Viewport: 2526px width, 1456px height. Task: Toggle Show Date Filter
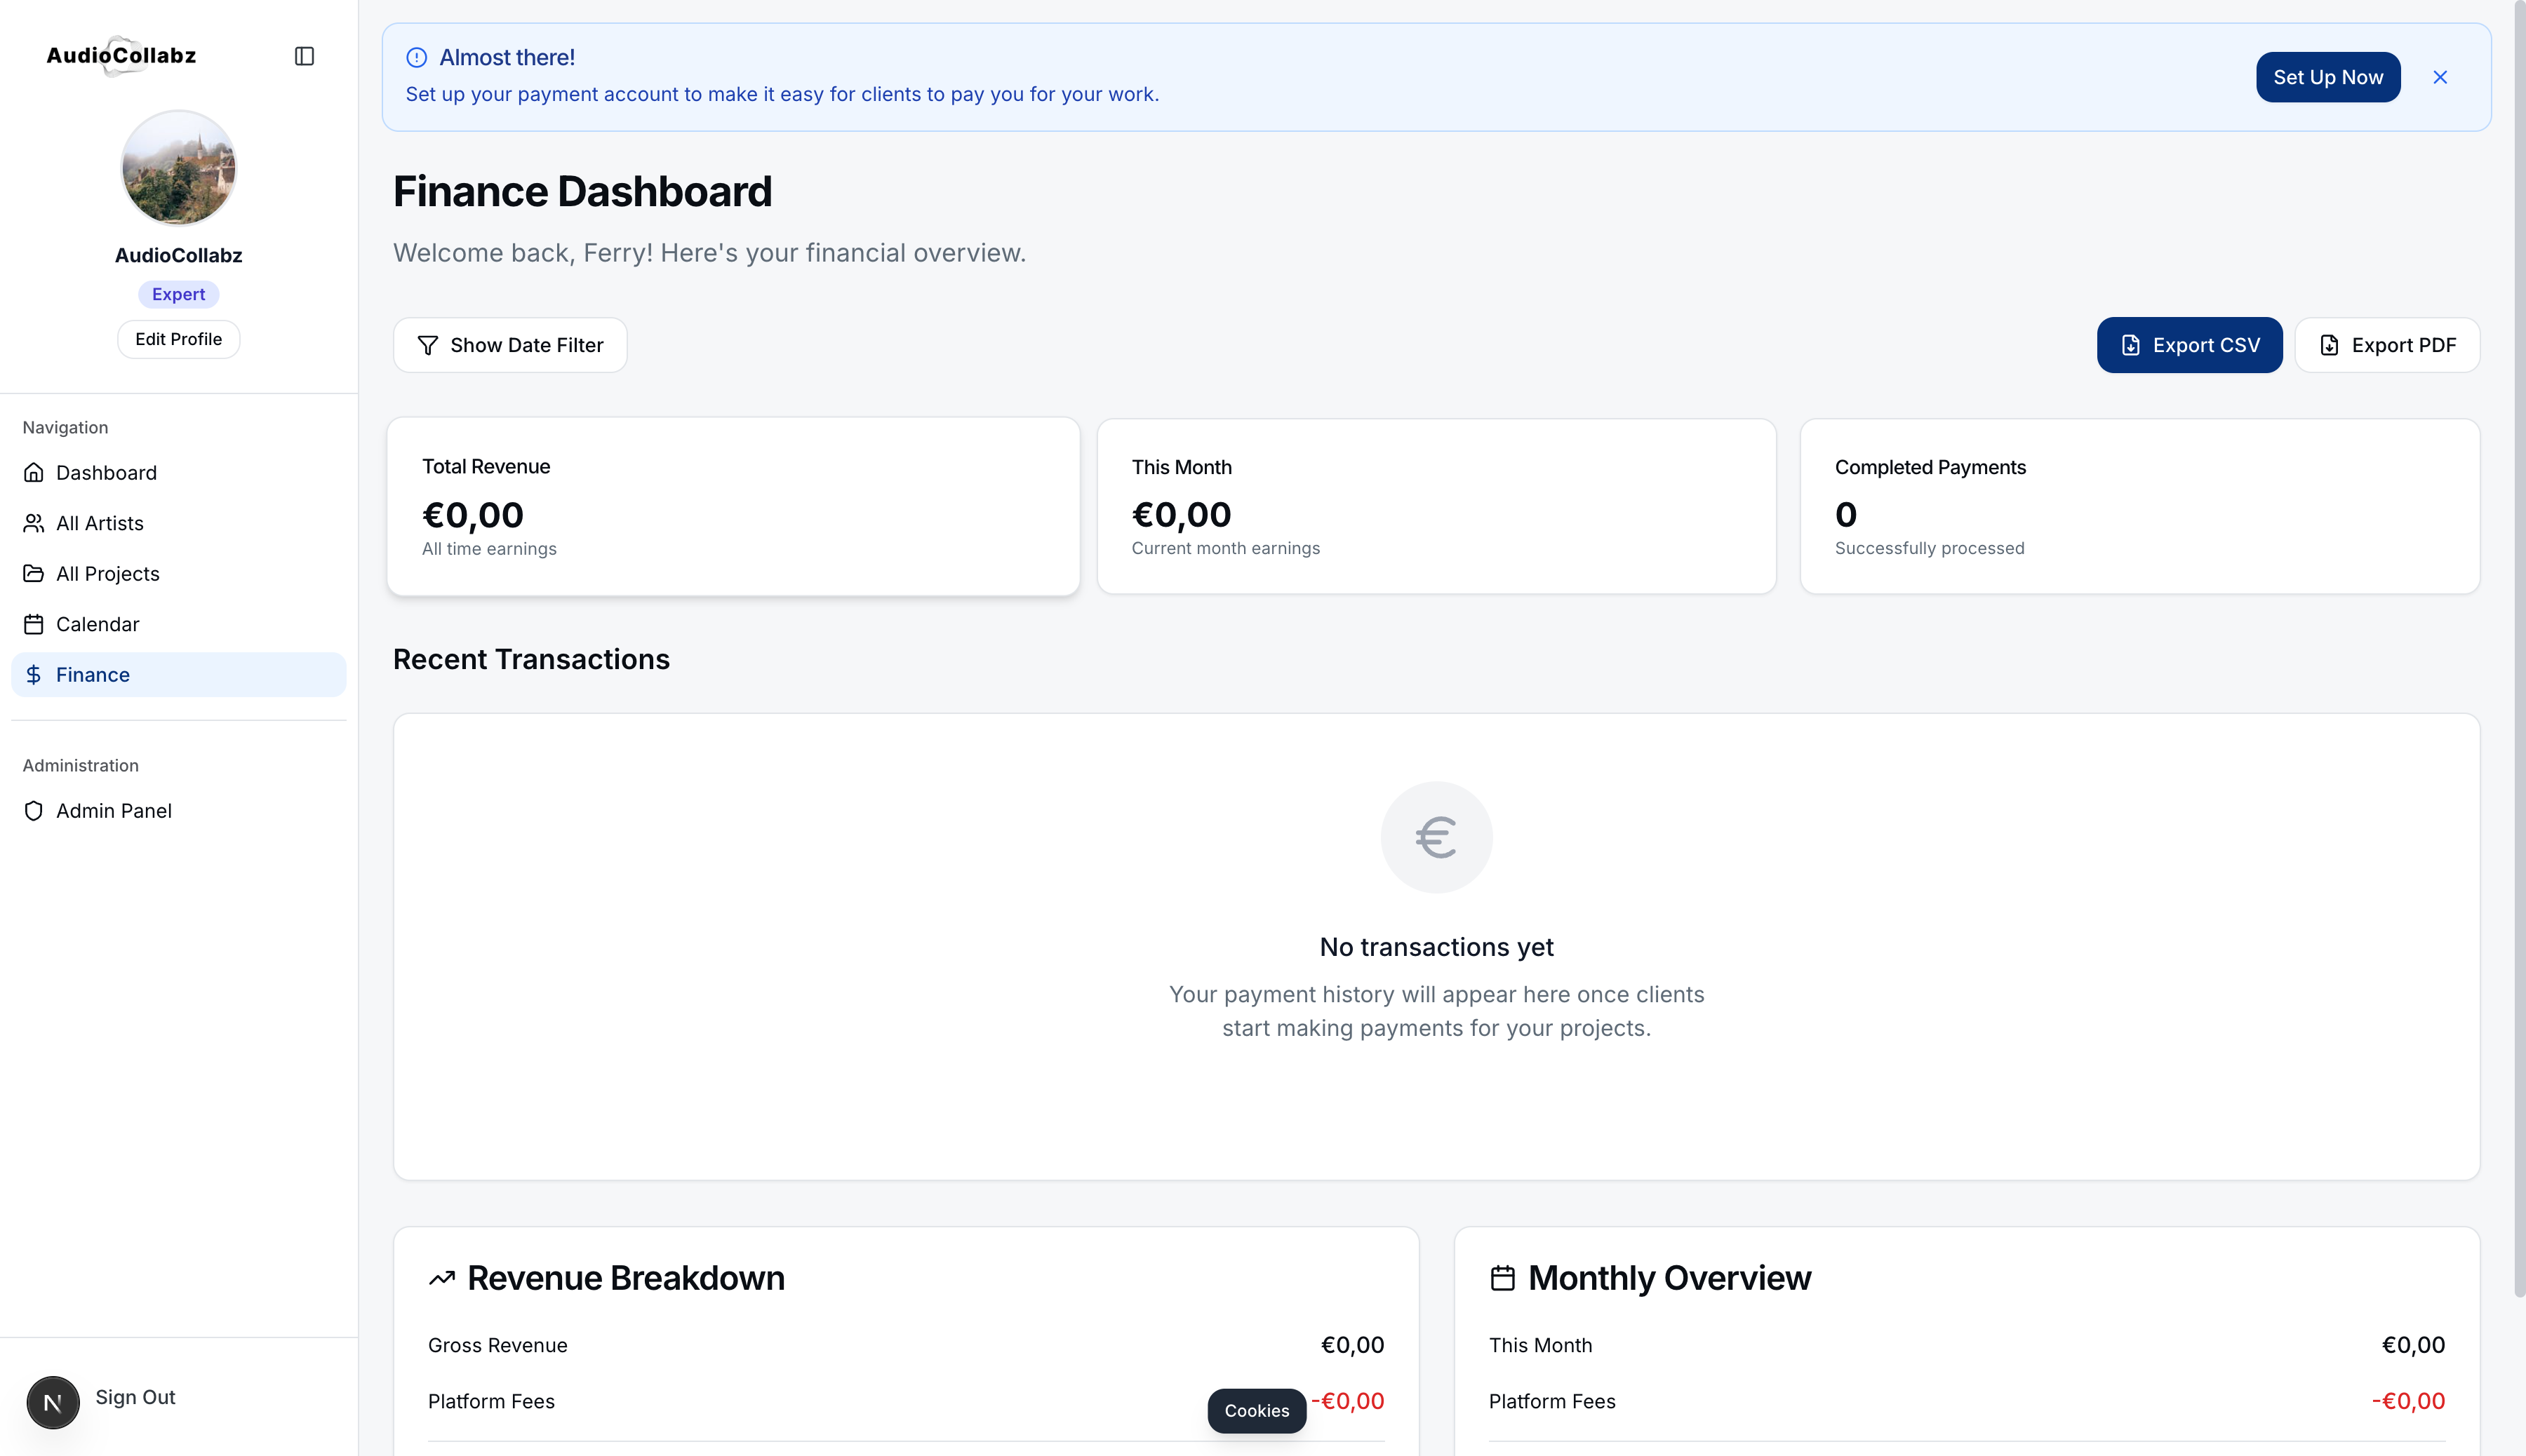pos(510,344)
